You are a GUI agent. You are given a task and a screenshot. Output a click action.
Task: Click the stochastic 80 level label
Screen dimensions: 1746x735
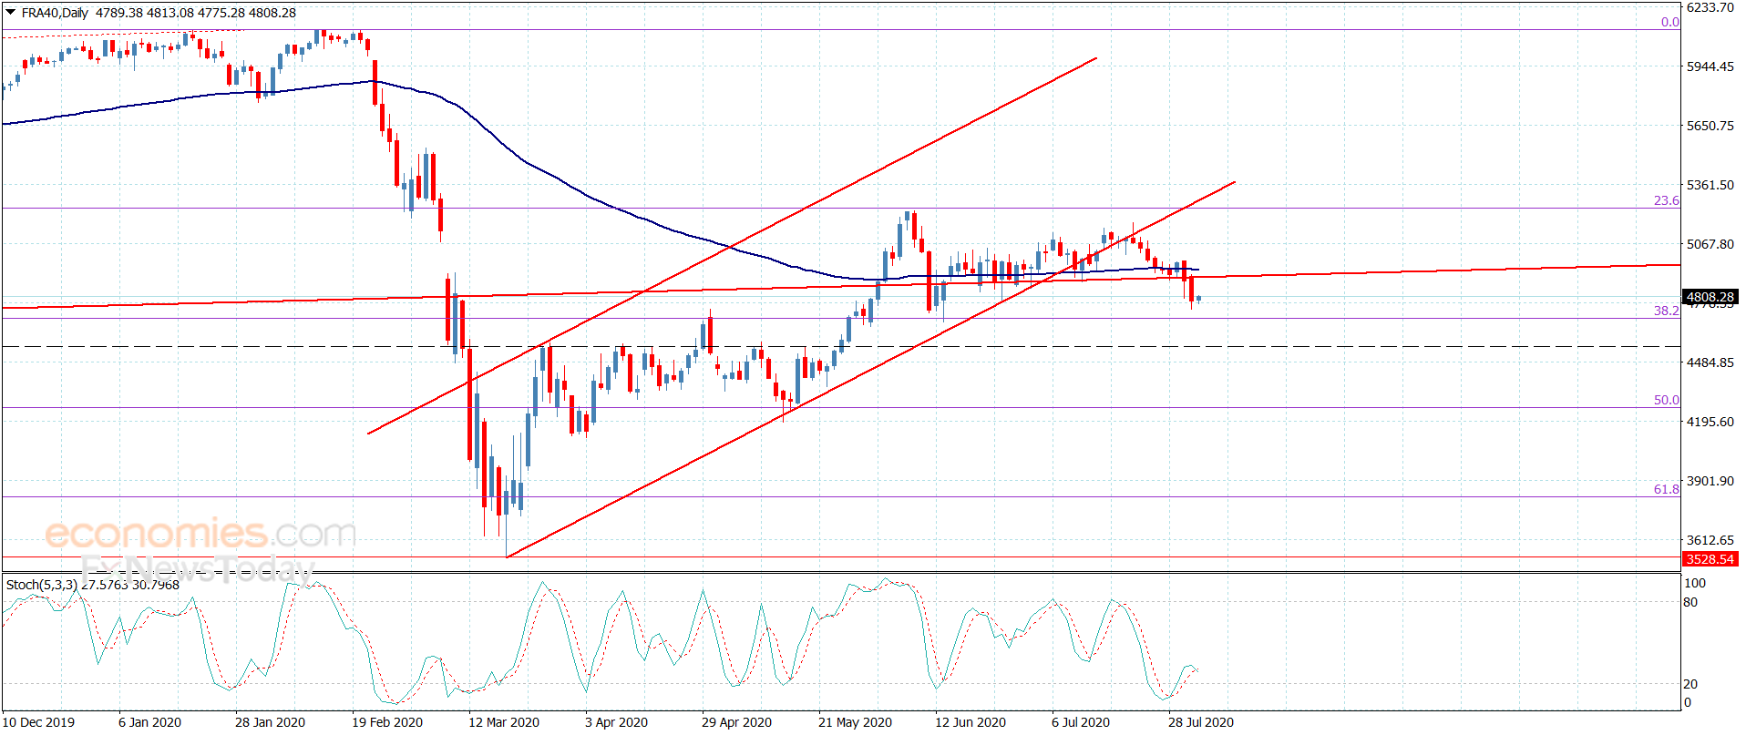click(1690, 602)
